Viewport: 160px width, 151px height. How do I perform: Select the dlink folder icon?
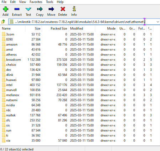pyautogui.click(x=4, y=75)
